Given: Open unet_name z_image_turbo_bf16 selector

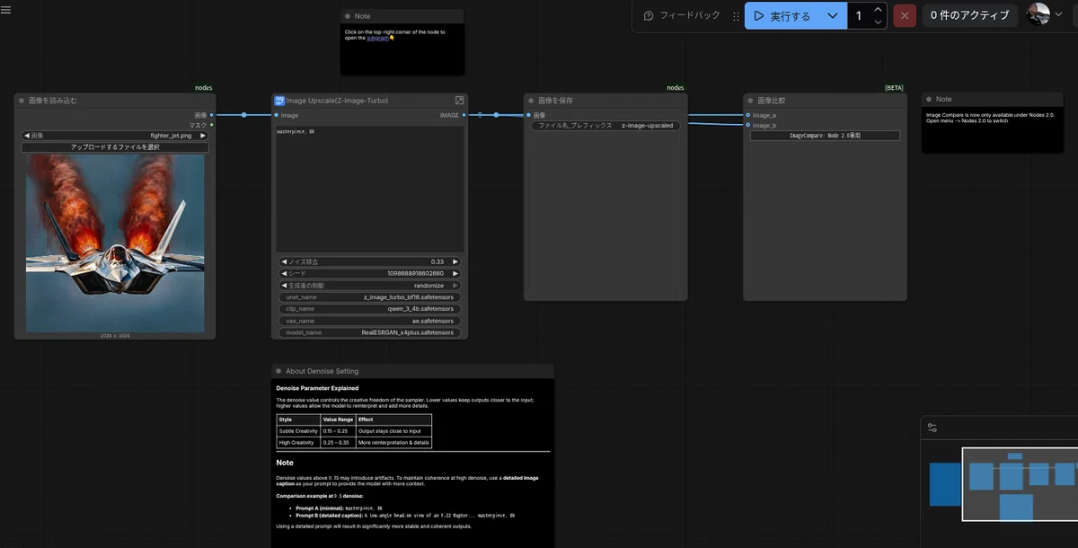Looking at the screenshot, I should click(x=370, y=296).
